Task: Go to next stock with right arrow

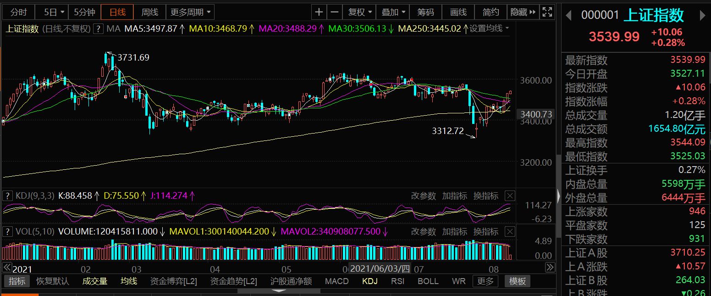Action: click(x=702, y=16)
